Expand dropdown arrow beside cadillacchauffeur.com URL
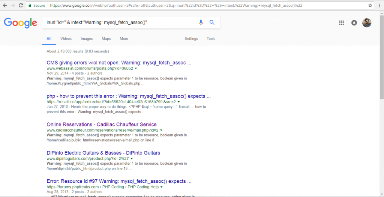 [161, 130]
